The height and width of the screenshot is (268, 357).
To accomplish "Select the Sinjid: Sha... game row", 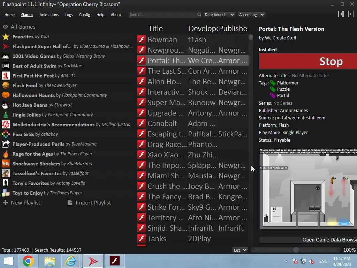I will point(192,228).
